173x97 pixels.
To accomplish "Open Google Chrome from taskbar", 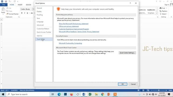I will point(103,94).
